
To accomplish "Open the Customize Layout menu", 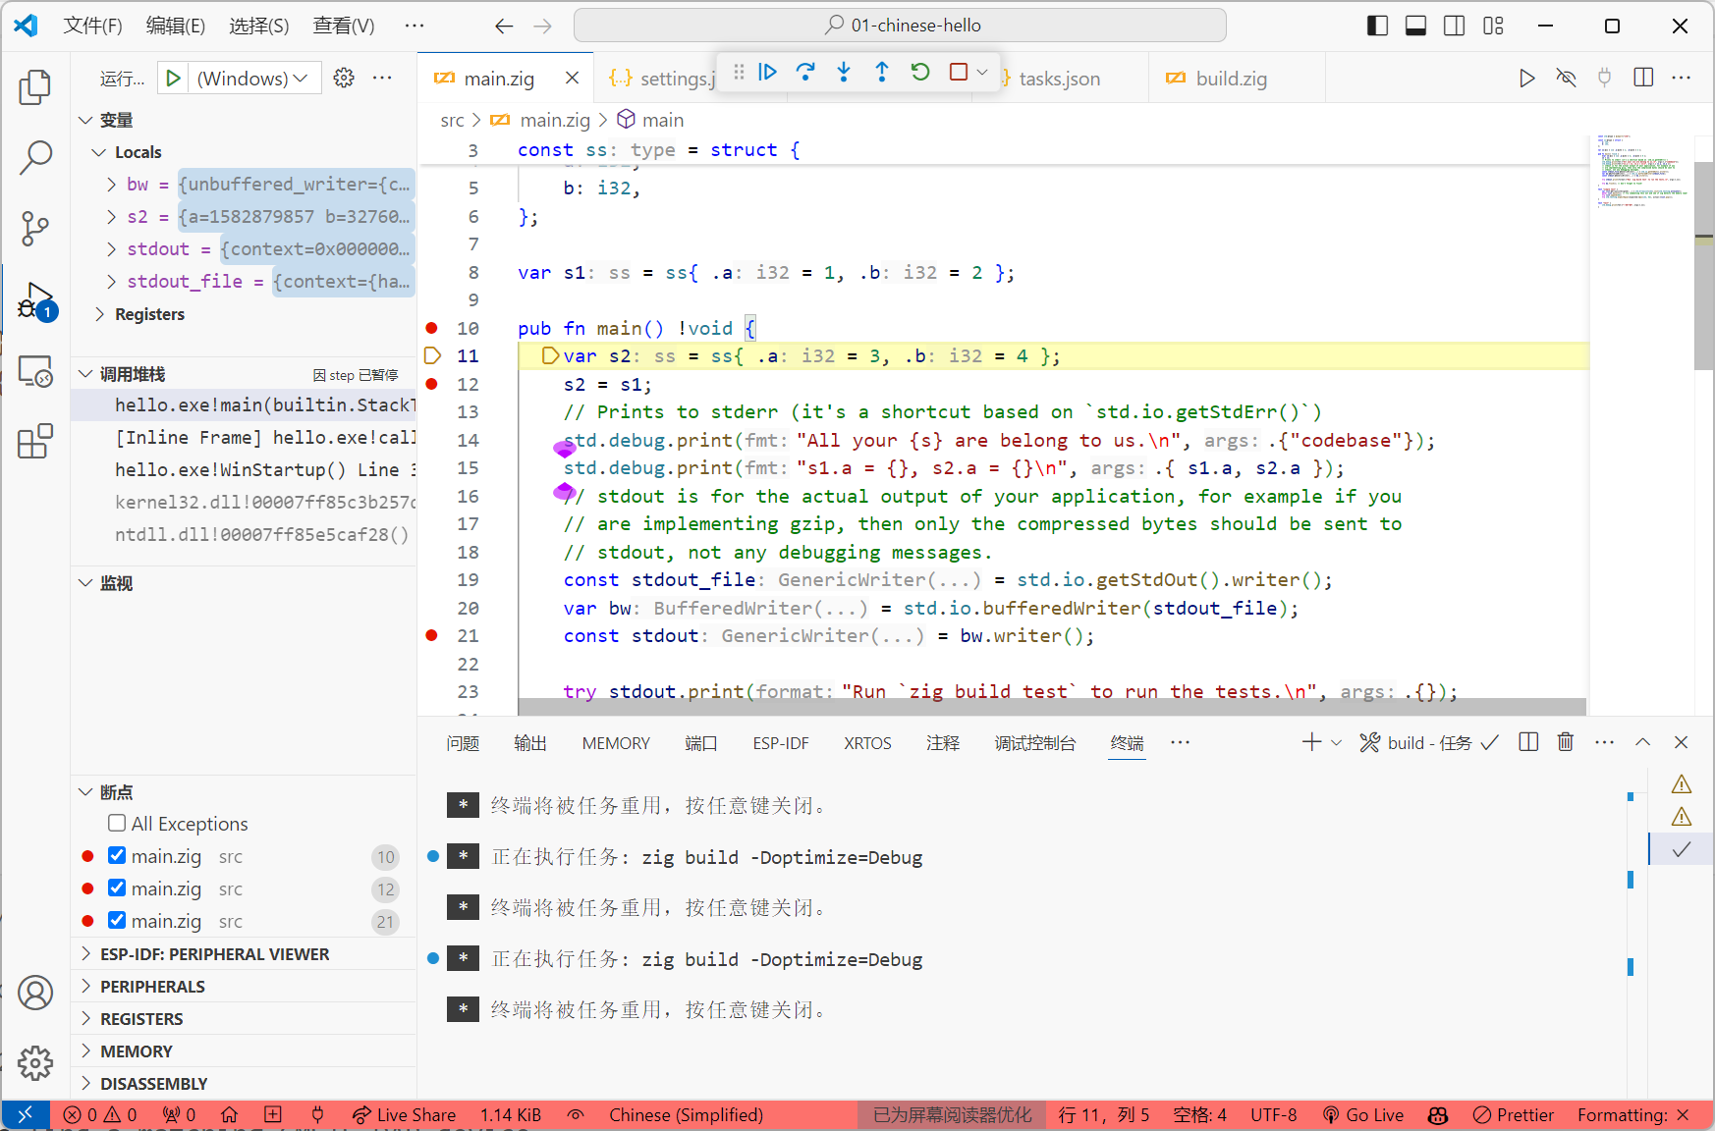I will (1493, 26).
